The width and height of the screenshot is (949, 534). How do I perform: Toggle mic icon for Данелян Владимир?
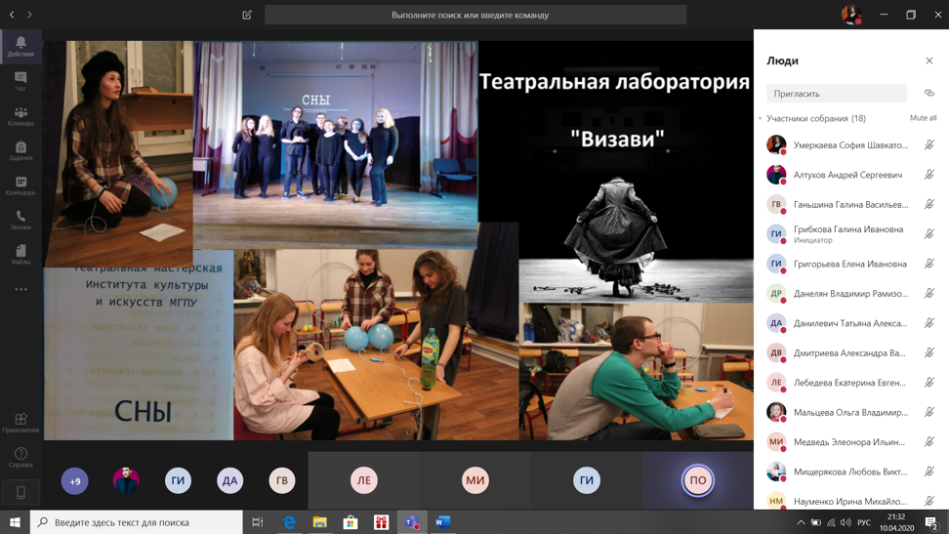(929, 293)
